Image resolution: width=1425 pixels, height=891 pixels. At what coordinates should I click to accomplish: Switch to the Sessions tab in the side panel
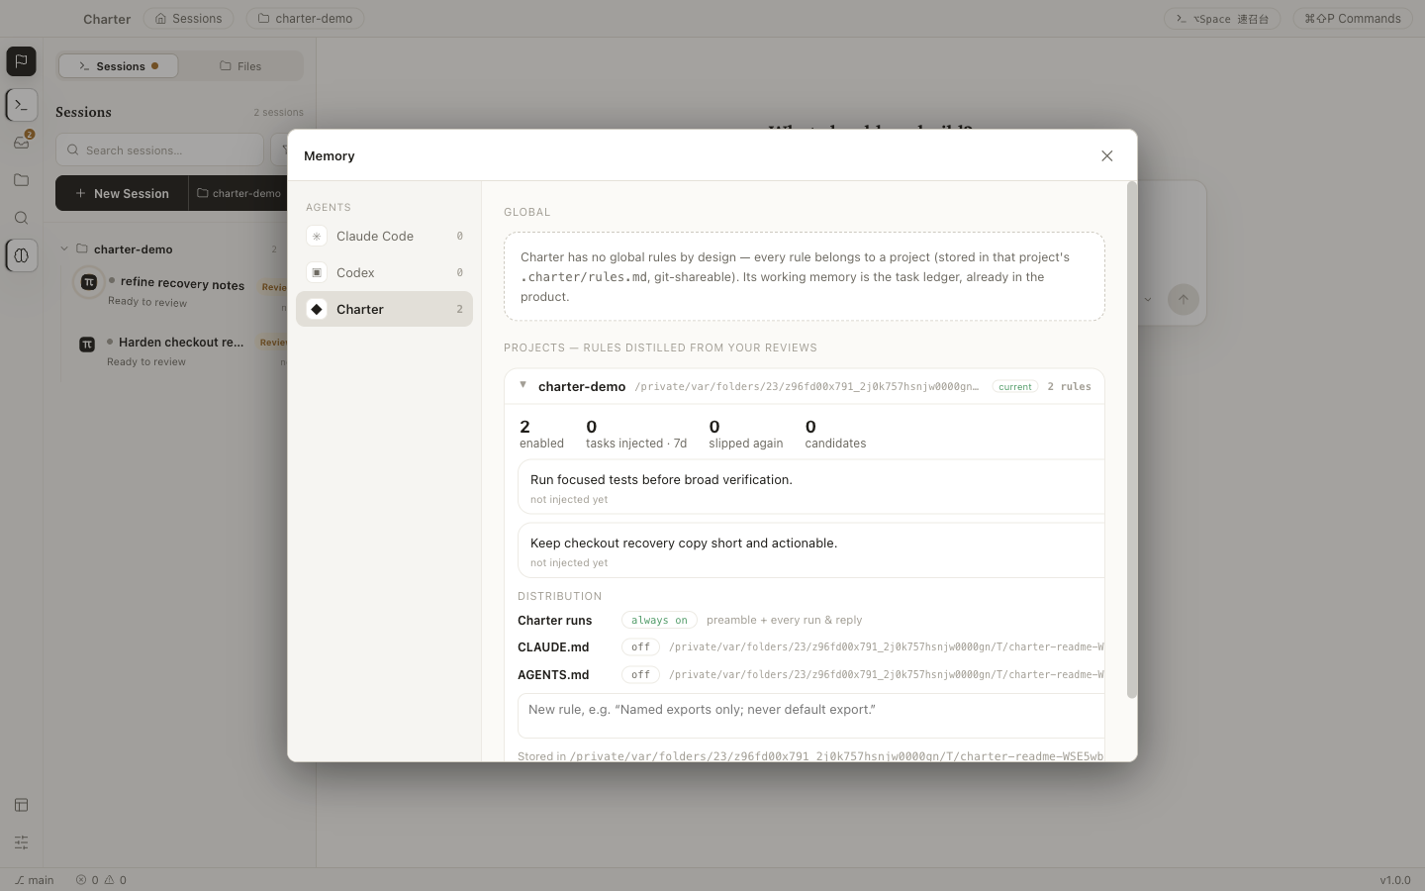(x=119, y=66)
